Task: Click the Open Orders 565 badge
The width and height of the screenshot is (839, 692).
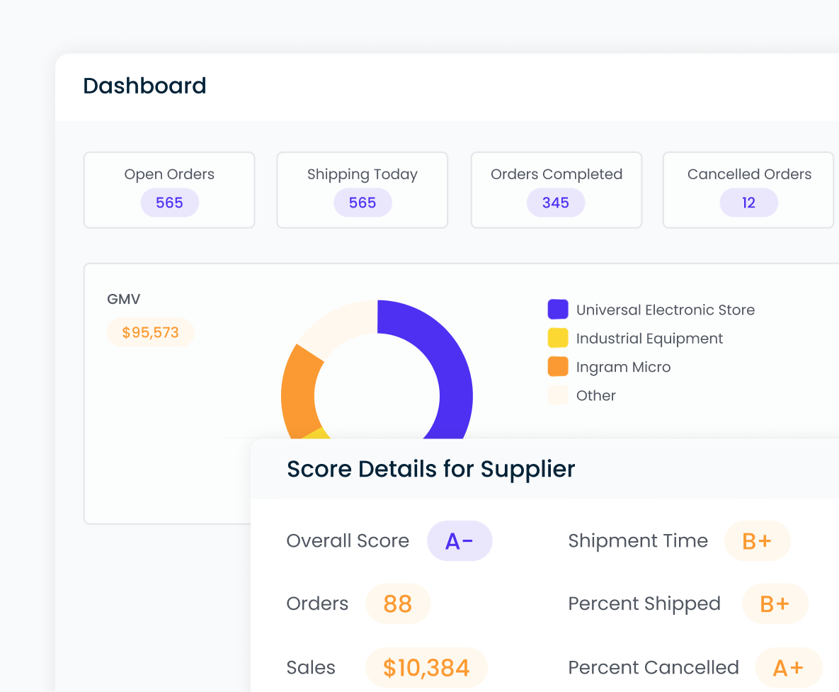Action: coord(169,203)
